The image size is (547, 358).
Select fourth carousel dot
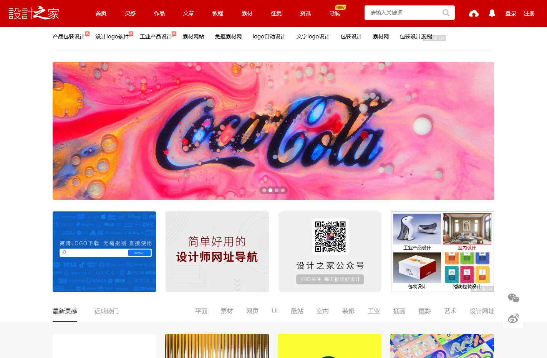click(x=283, y=190)
